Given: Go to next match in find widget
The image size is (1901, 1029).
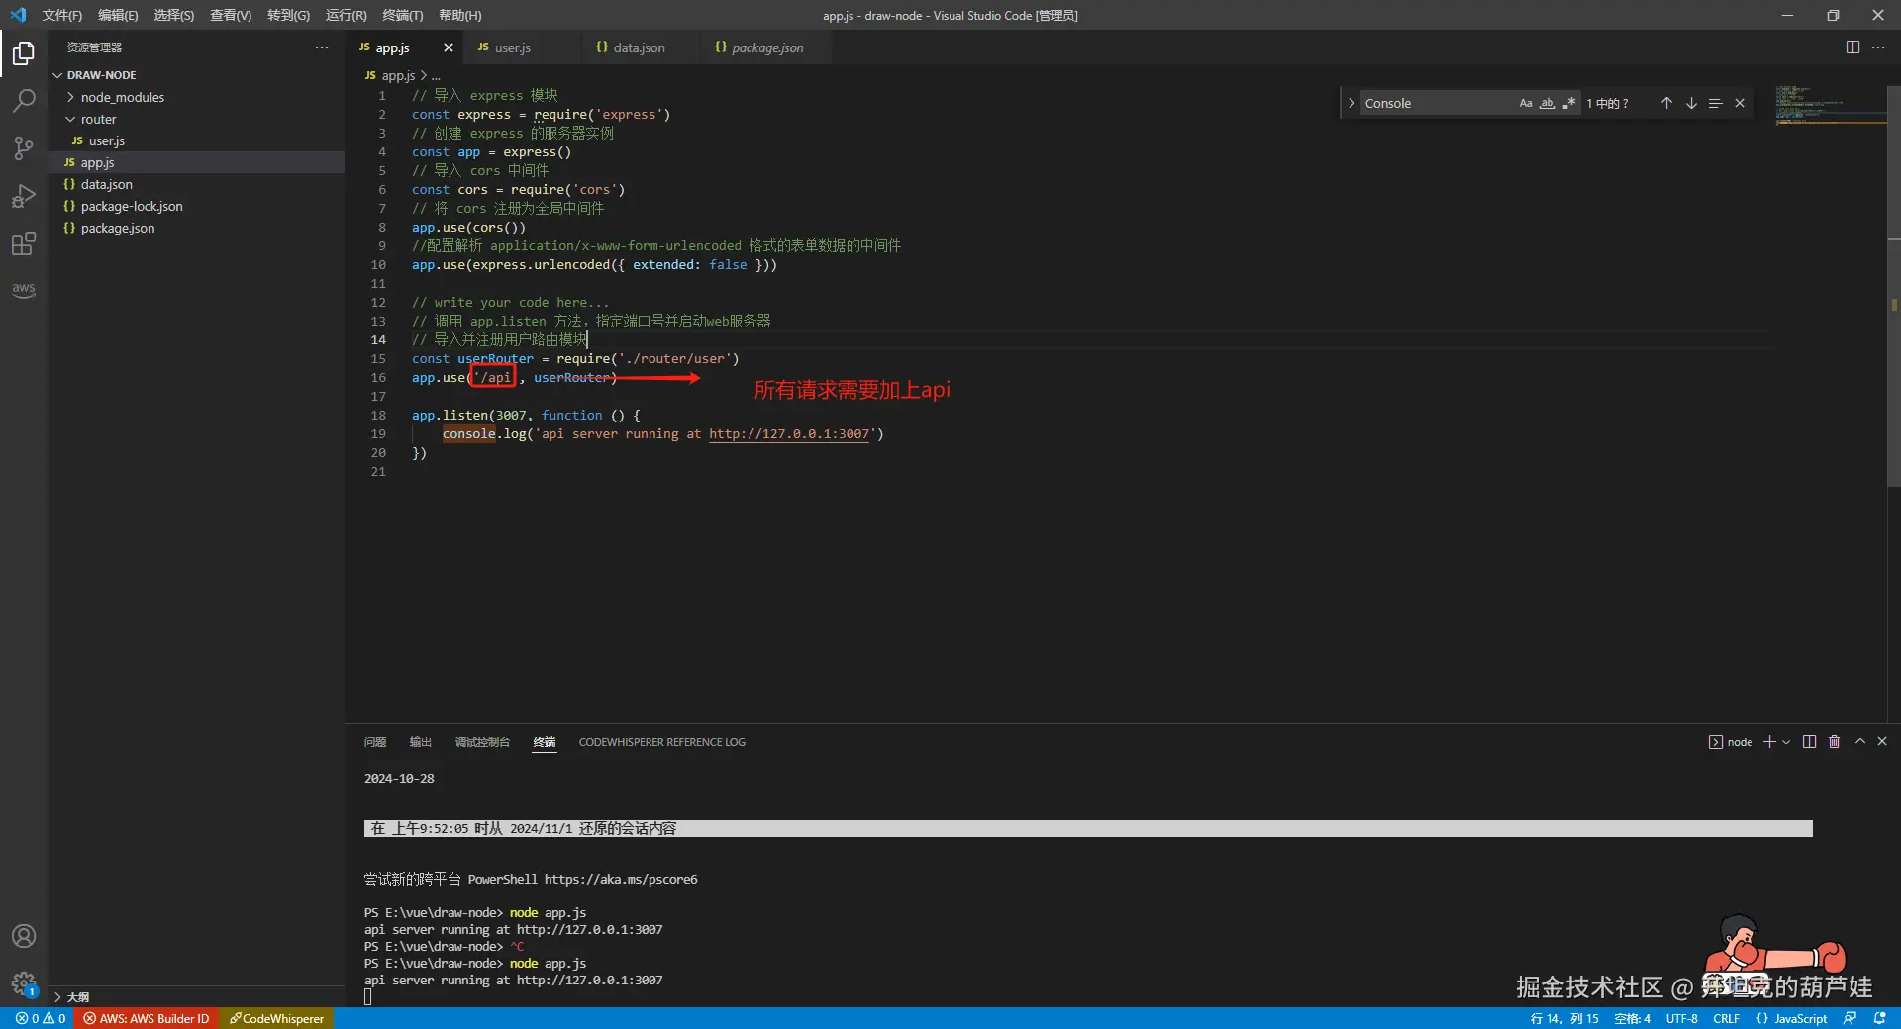Looking at the screenshot, I should pyautogui.click(x=1691, y=103).
